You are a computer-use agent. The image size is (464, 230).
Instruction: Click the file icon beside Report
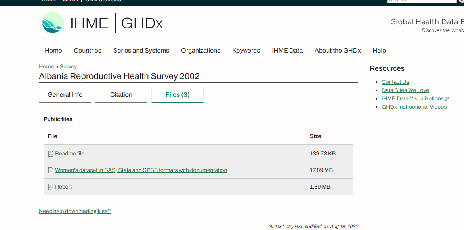coord(50,187)
